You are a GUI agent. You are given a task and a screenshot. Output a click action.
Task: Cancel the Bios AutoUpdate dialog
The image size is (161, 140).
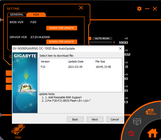pos(115,119)
